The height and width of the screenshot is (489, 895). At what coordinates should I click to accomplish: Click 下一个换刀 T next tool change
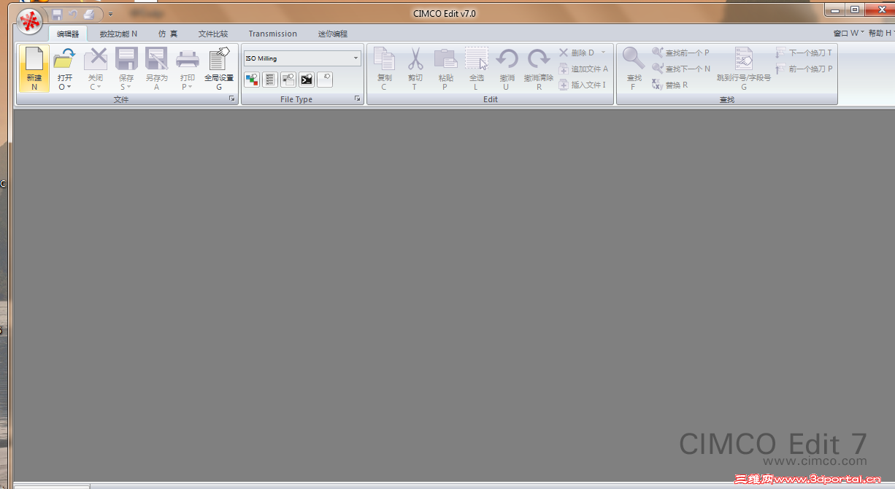coord(804,53)
